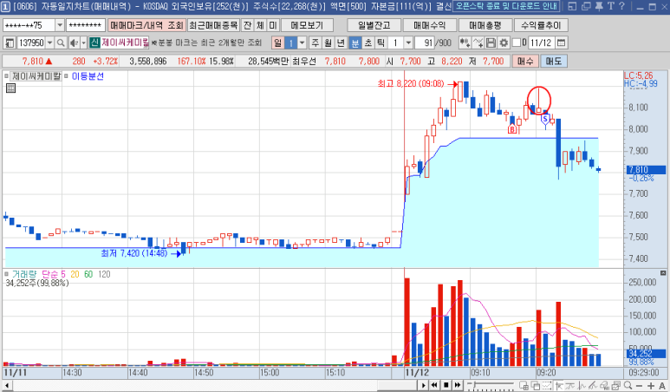Click the pin window icon
Screen dimensions: 670x392
[x=599, y=6]
